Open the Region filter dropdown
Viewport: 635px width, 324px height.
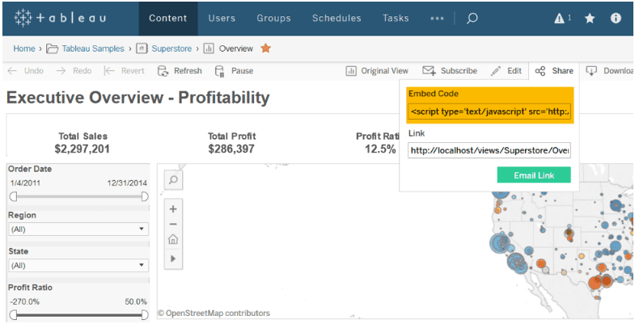point(78,229)
